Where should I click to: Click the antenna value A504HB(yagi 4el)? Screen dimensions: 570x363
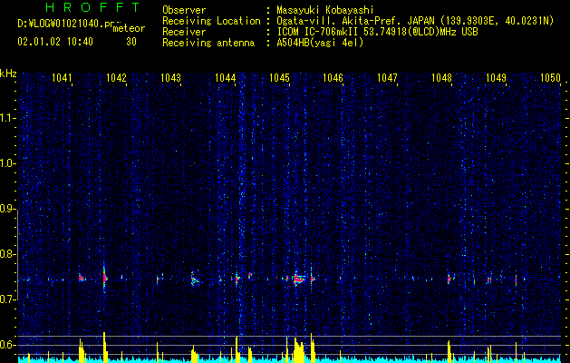point(320,43)
